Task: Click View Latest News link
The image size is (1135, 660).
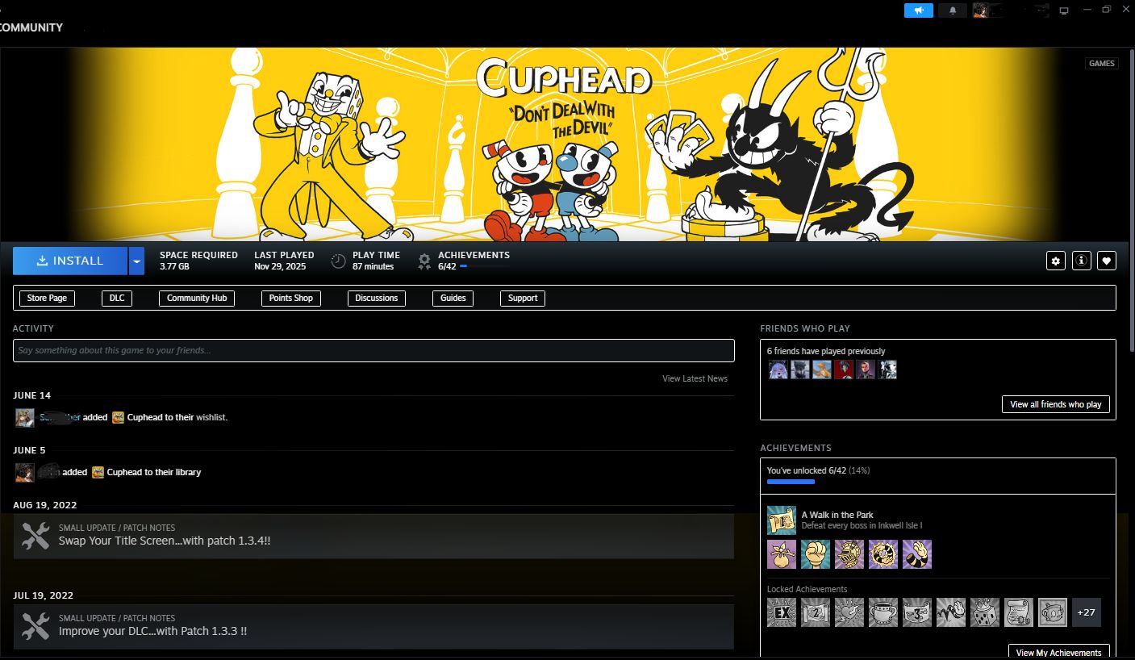Action: pyautogui.click(x=695, y=378)
